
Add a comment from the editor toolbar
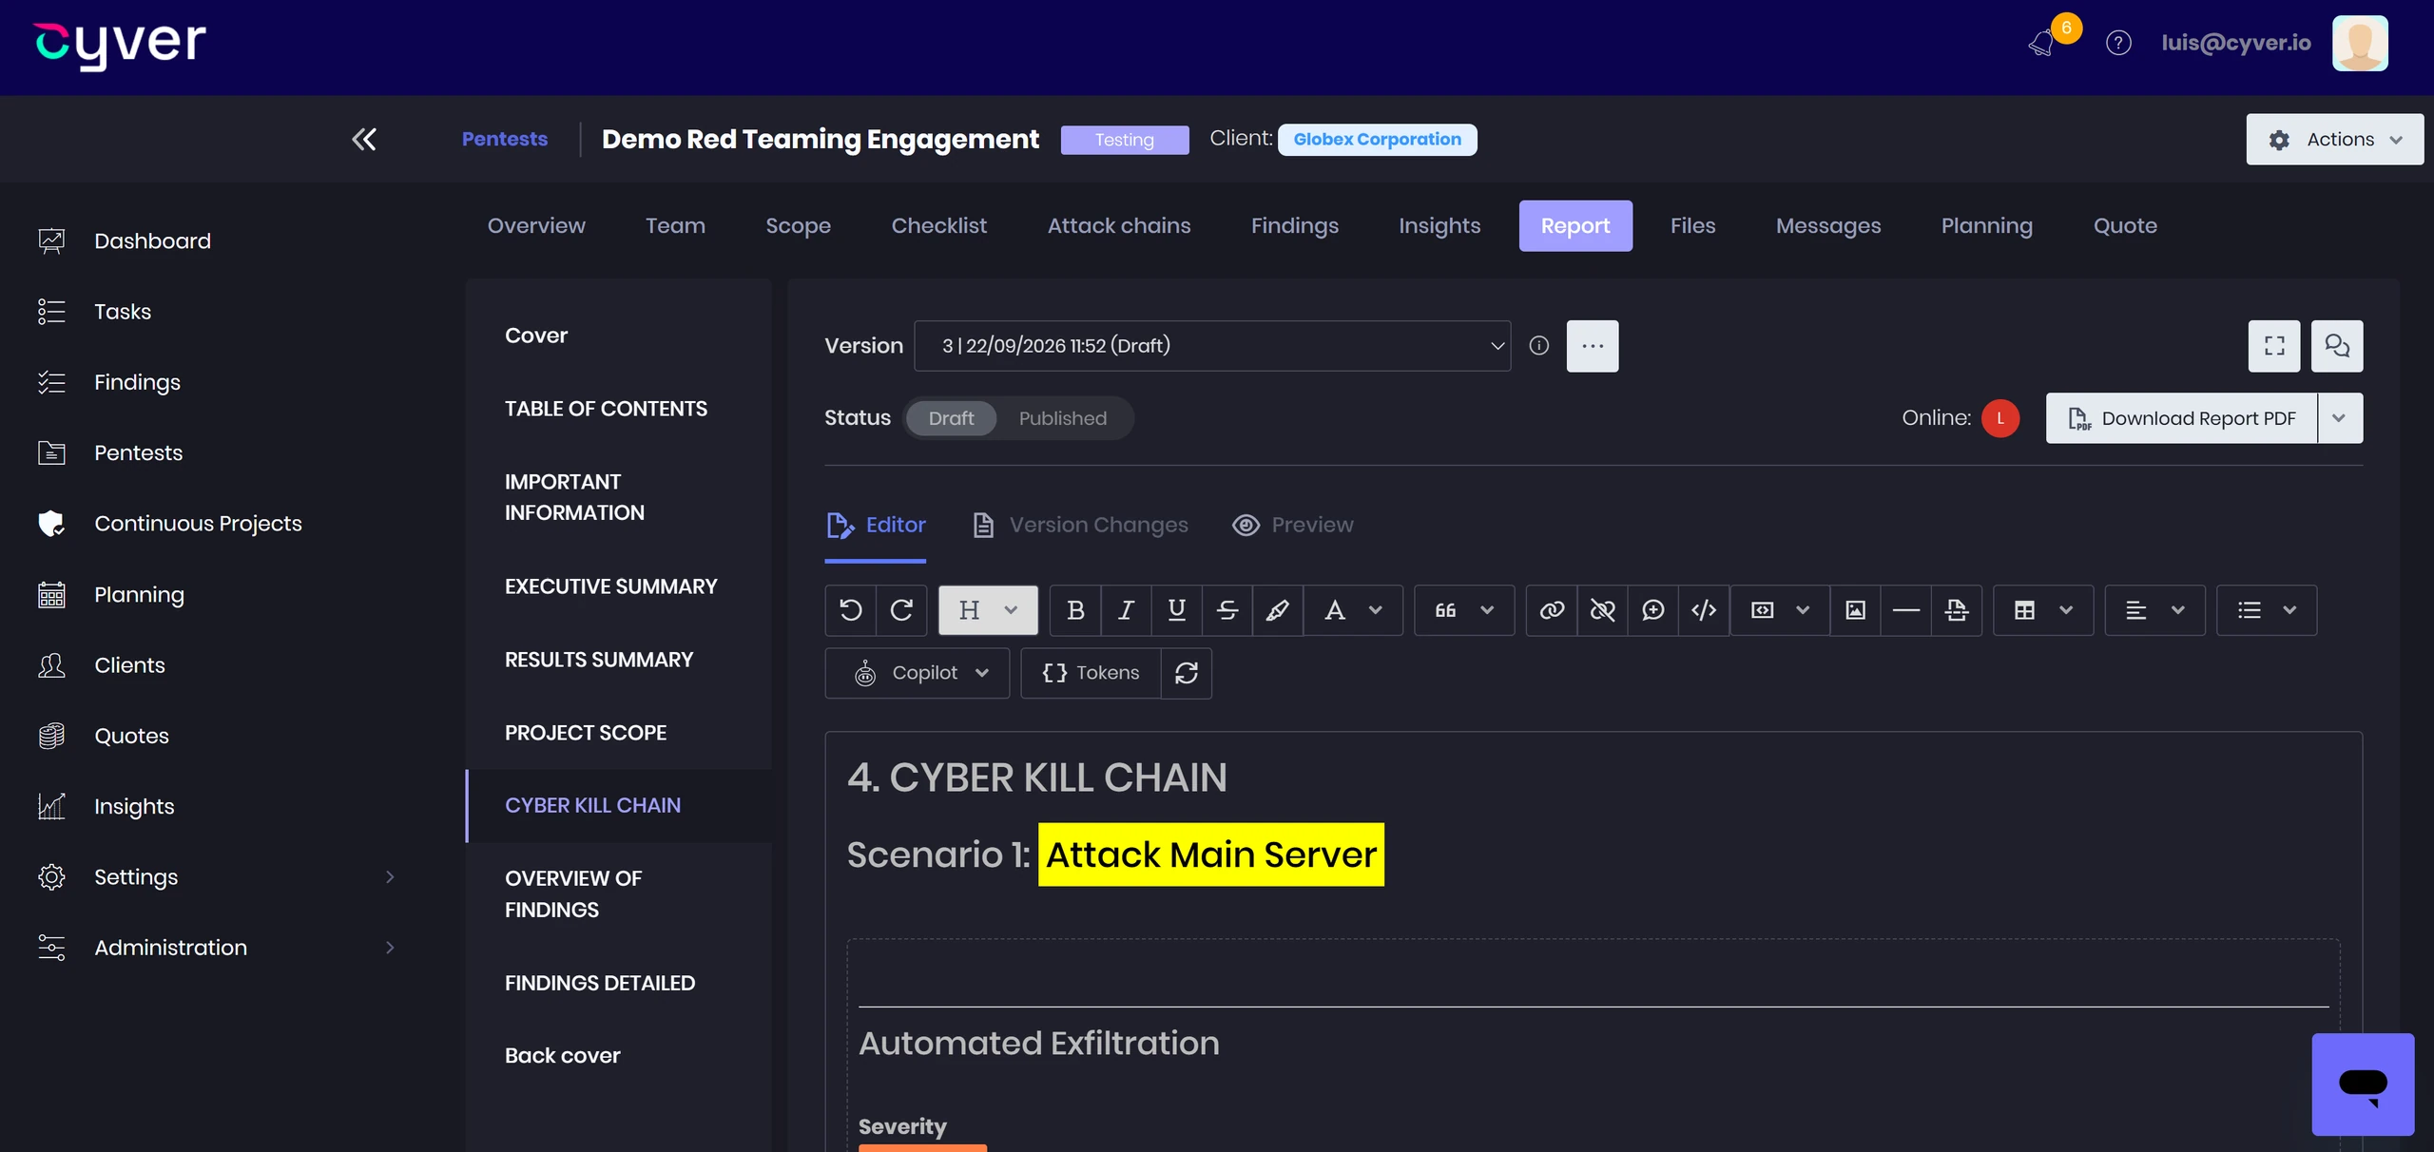(x=1652, y=610)
